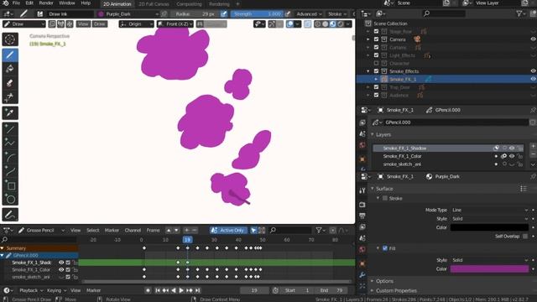Toggle the Stroke checkbox in Surface panel
The image size is (537, 302).
(385, 198)
